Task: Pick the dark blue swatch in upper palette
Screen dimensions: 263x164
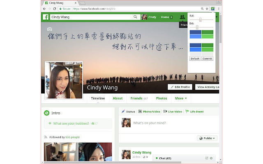Action: coord(196,32)
